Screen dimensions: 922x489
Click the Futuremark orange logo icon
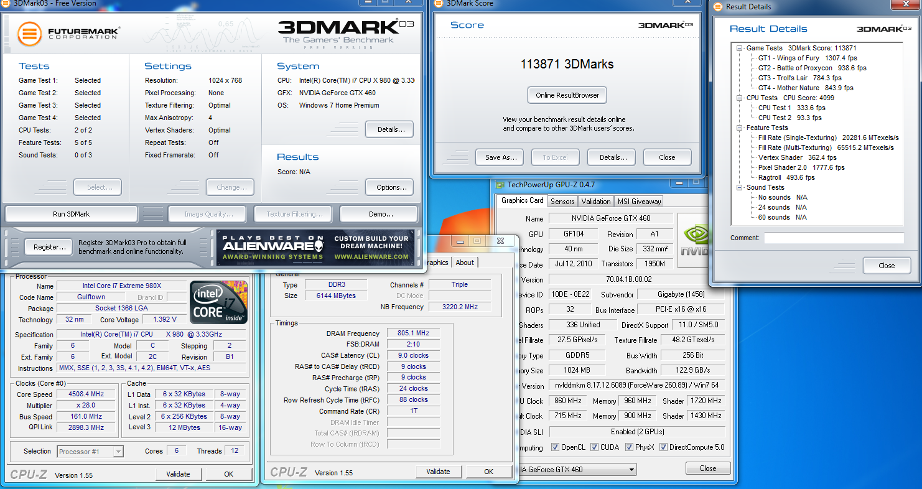click(x=29, y=34)
